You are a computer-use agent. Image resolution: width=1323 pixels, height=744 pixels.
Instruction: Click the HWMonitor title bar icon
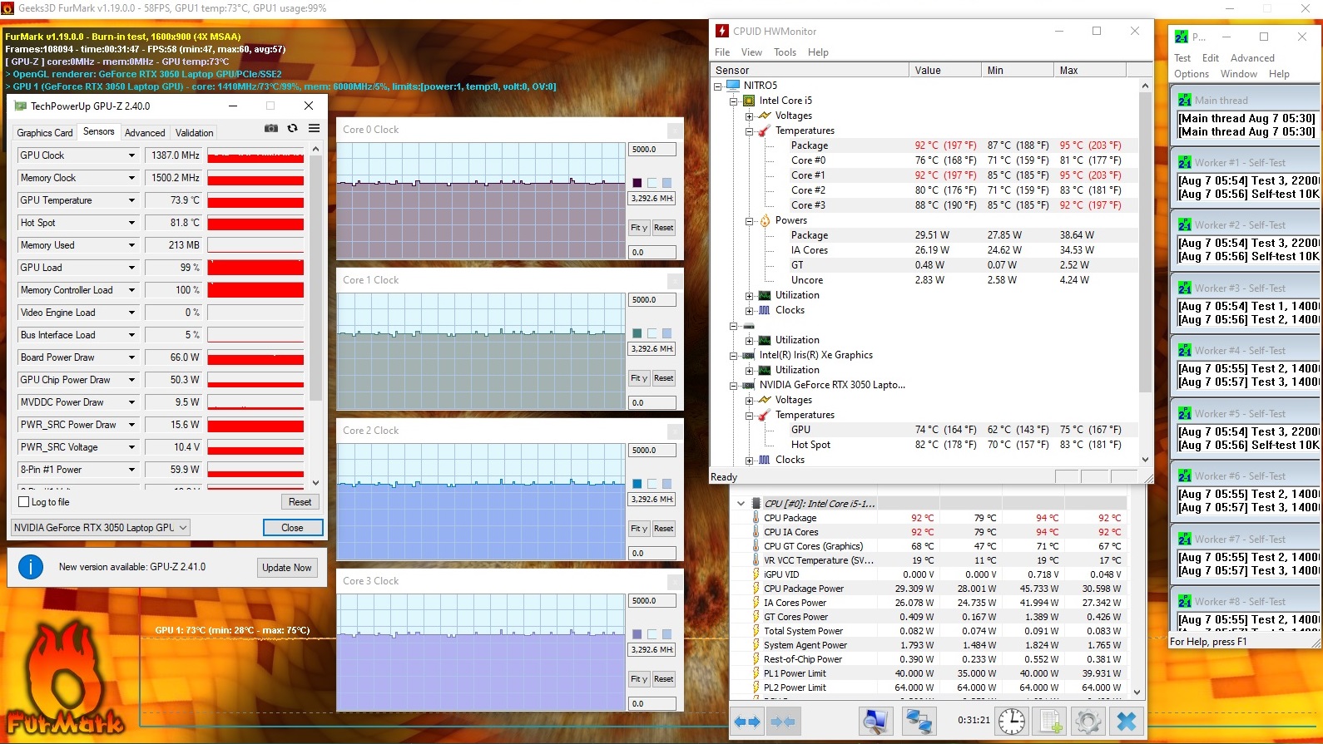pyautogui.click(x=722, y=31)
